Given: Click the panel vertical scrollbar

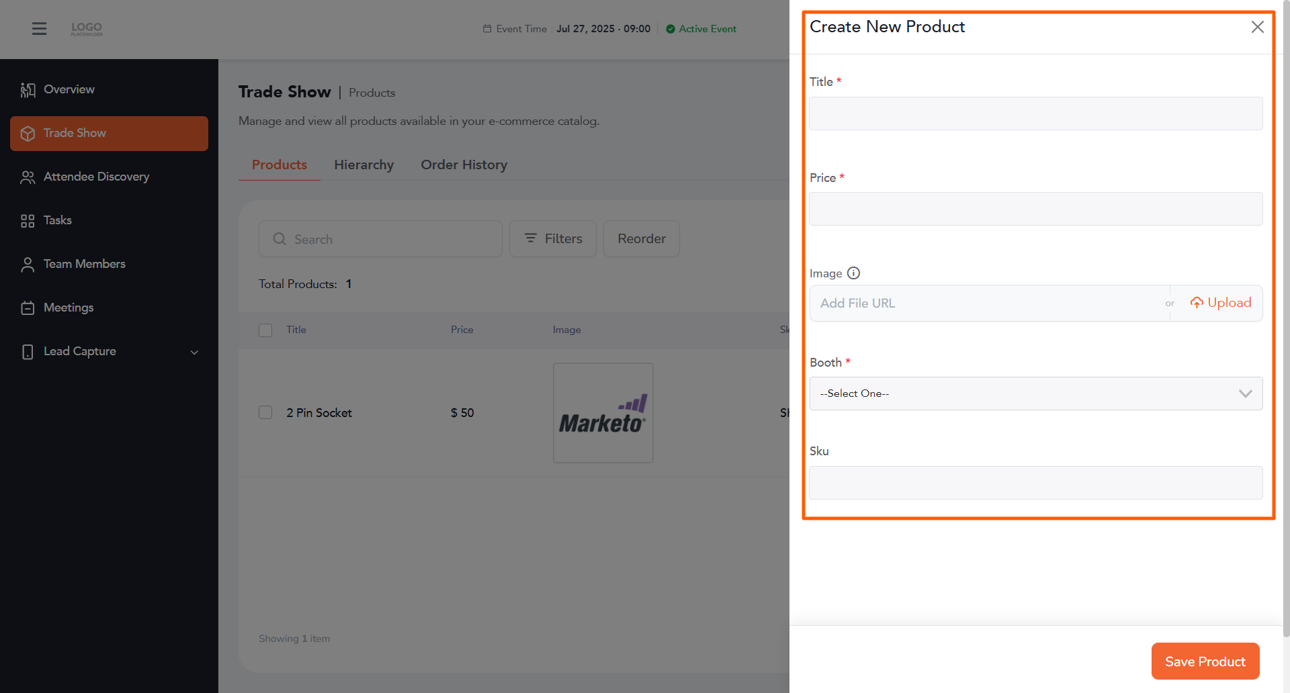Looking at the screenshot, I should click(1286, 319).
